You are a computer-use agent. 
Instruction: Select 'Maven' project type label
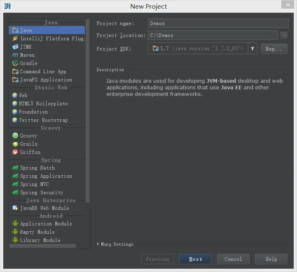pos(27,55)
